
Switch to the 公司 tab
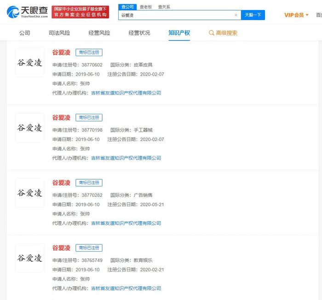[x=25, y=33]
